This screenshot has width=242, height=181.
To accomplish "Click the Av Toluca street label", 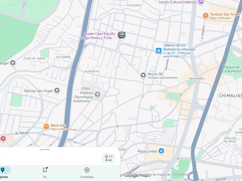I will click(22, 133).
